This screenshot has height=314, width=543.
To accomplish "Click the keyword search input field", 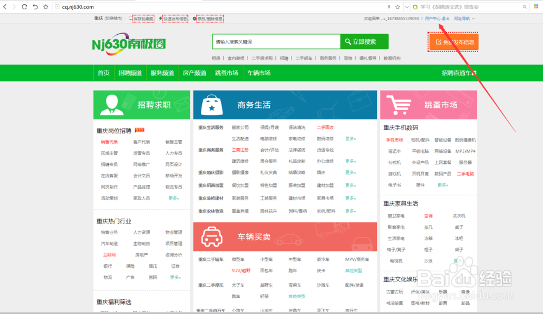I will point(276,42).
